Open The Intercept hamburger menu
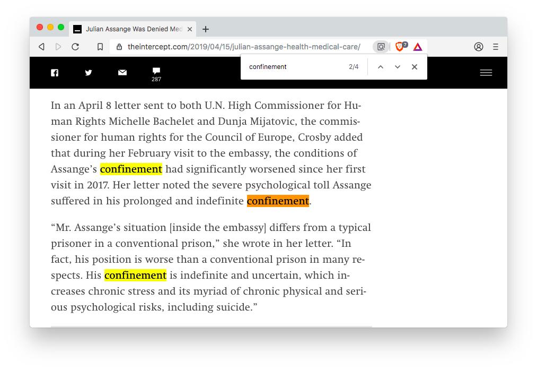Viewport: 537px width, 370px height. 486,73
